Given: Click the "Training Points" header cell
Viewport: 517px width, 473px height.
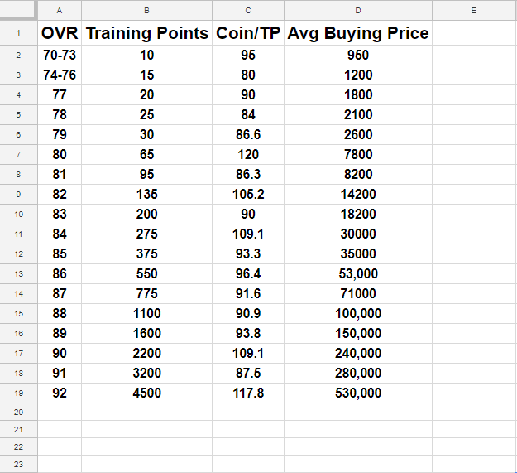Looking at the screenshot, I should (x=146, y=34).
